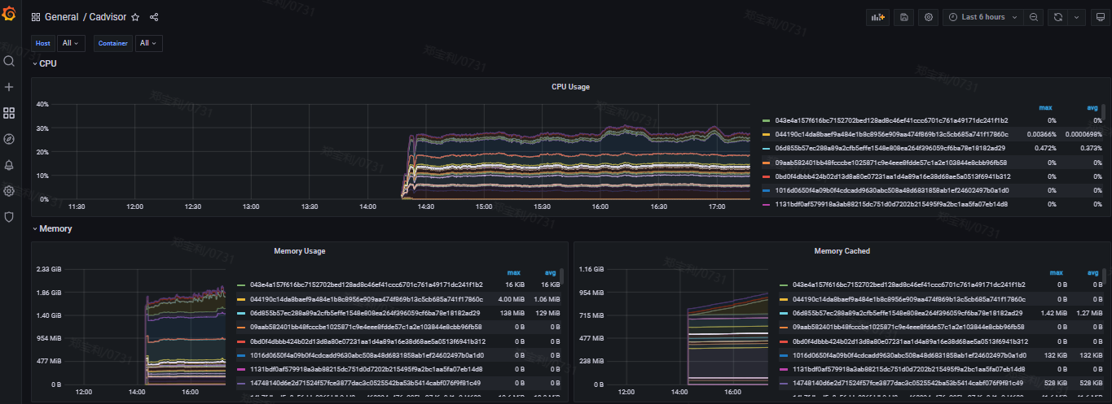The width and height of the screenshot is (1112, 404).
Task: Save the dashboard with disk icon
Action: (x=903, y=17)
